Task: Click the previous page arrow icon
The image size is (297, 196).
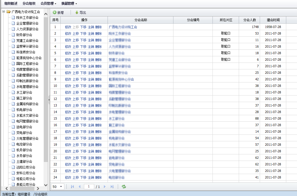Action: tap(79, 187)
